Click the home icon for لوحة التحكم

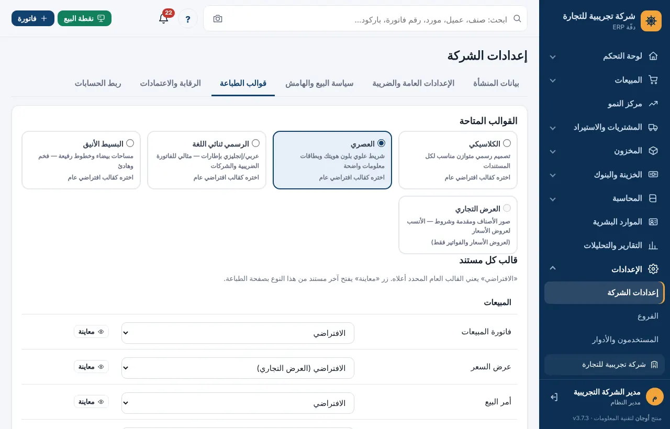(653, 56)
